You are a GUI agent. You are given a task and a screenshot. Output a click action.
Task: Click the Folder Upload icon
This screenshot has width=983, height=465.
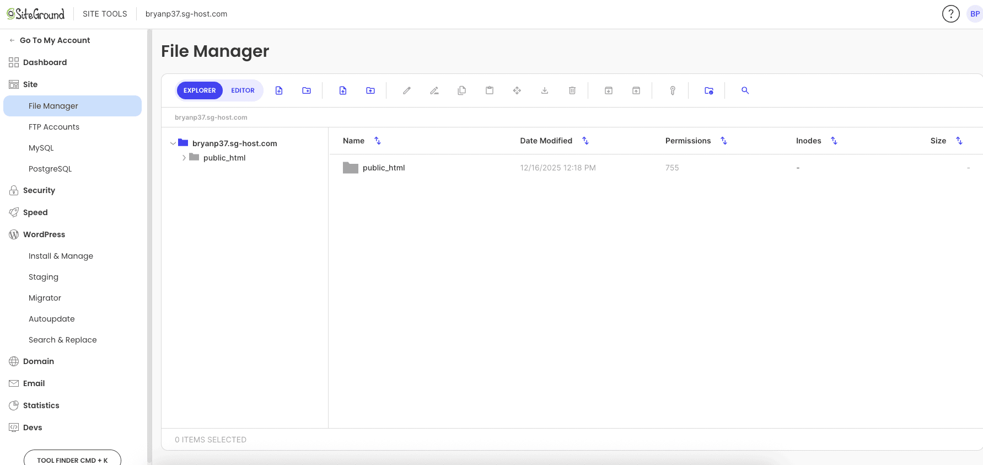tap(370, 90)
